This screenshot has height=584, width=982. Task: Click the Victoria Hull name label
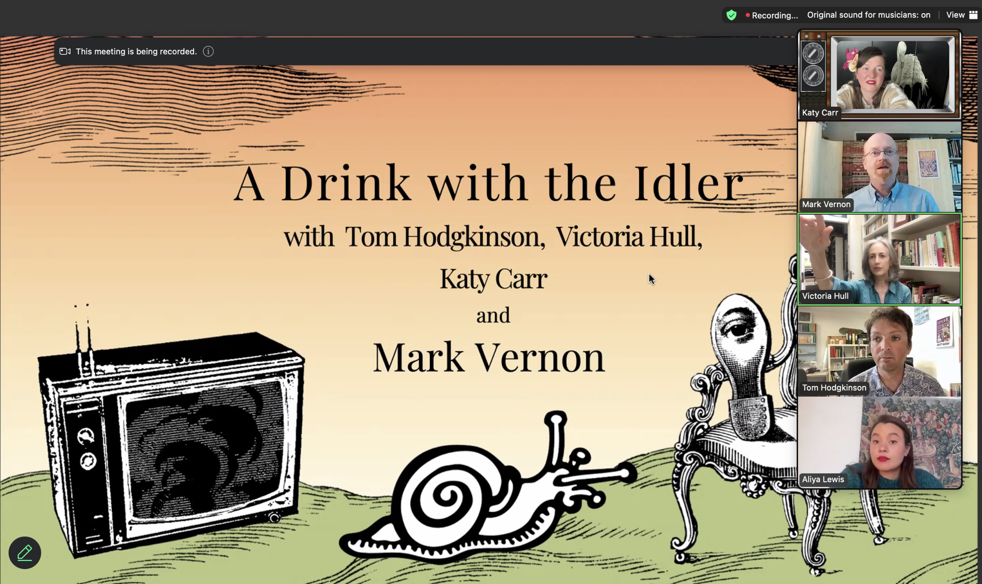pyautogui.click(x=825, y=296)
